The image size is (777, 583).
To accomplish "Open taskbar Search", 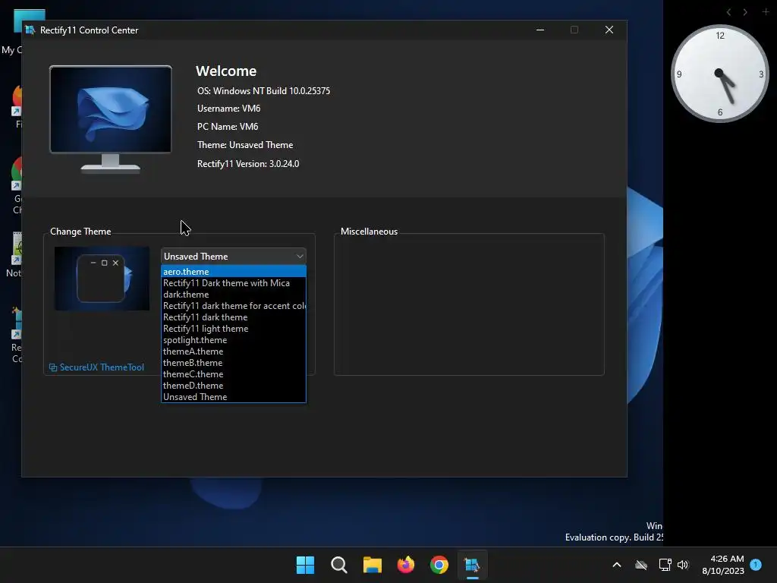I will point(339,565).
